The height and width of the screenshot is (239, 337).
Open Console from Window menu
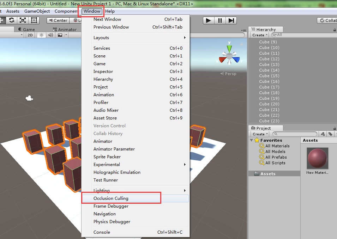pyautogui.click(x=136, y=232)
